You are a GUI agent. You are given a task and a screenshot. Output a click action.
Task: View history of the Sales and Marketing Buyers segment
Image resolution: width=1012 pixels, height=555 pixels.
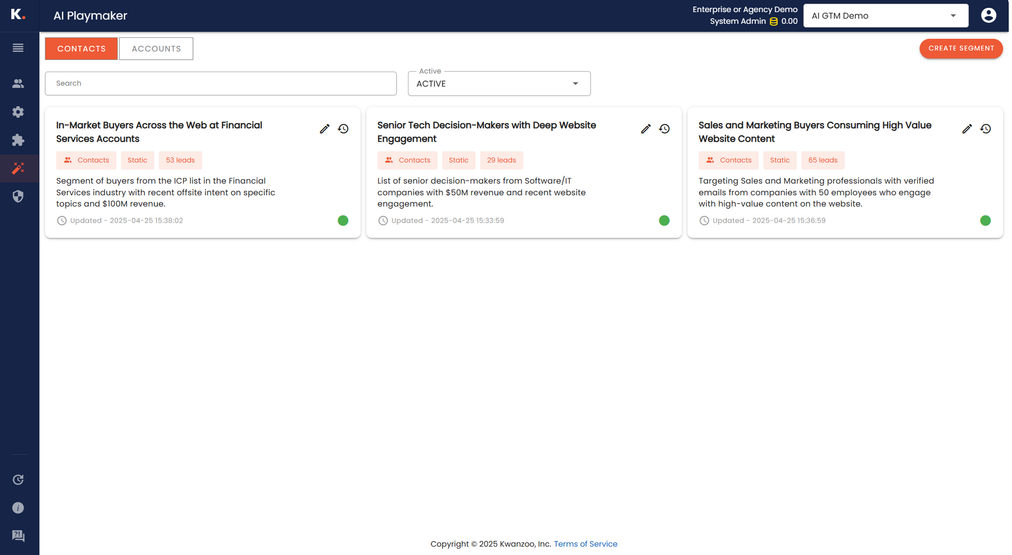click(x=986, y=129)
